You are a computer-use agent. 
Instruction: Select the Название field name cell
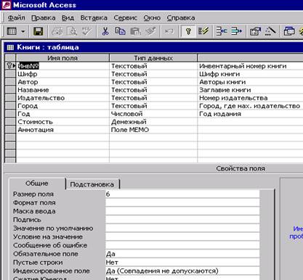coord(62,90)
